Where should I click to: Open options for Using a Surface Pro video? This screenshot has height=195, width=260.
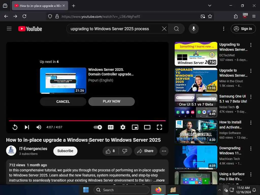click(251, 174)
